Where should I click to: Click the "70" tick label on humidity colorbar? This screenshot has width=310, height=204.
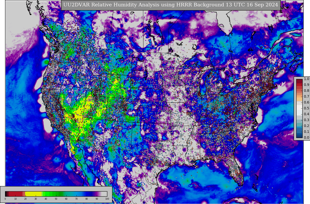(76, 199)
